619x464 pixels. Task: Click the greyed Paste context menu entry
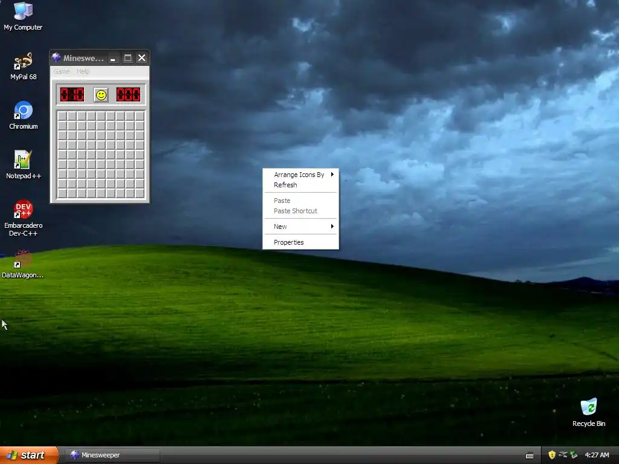[300, 201]
